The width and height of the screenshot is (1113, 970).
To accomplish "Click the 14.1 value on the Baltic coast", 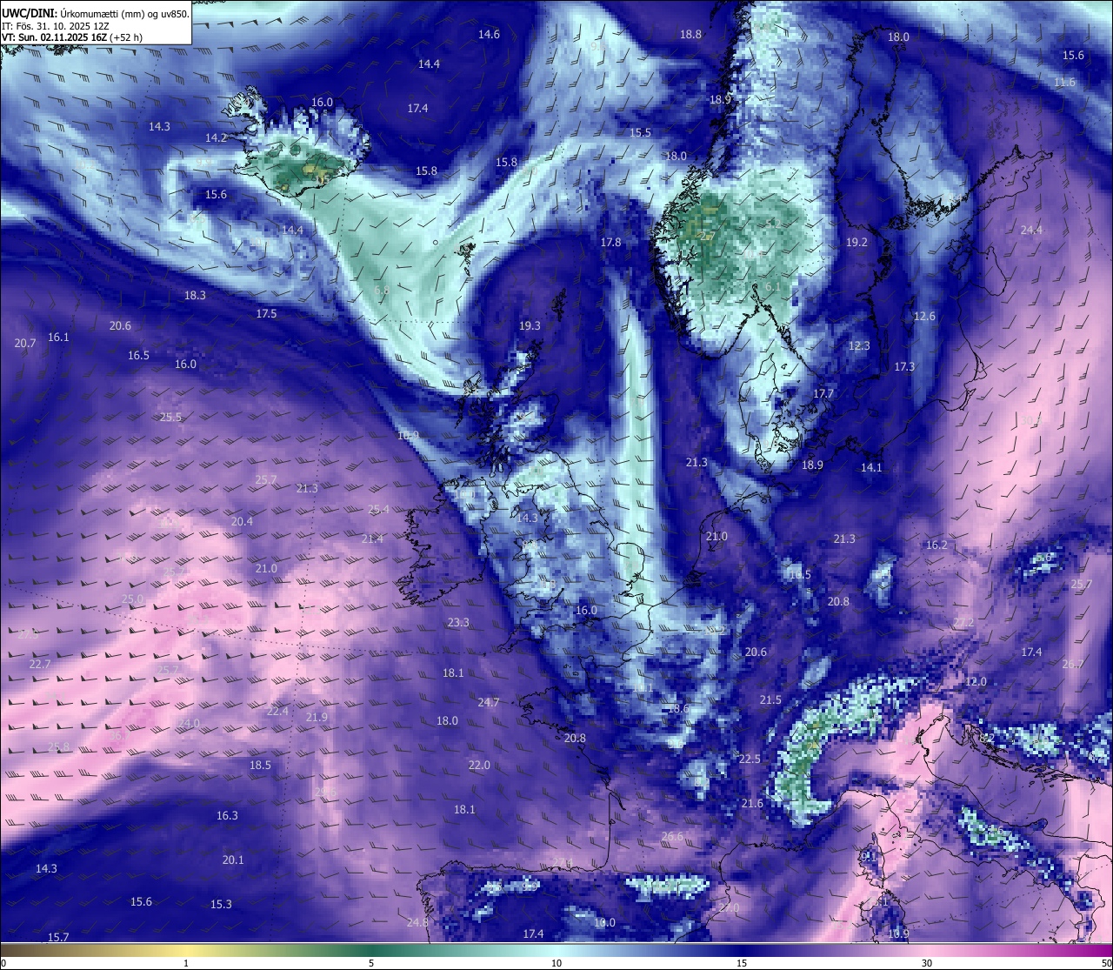I will coord(871,468).
